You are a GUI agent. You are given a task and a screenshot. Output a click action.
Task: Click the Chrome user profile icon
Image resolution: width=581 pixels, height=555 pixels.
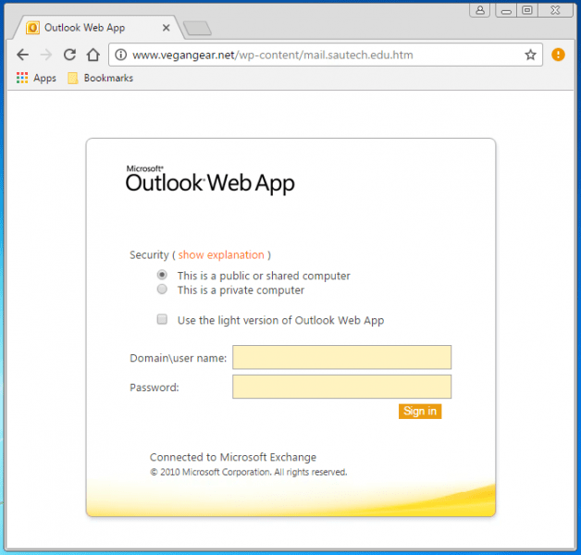point(480,10)
